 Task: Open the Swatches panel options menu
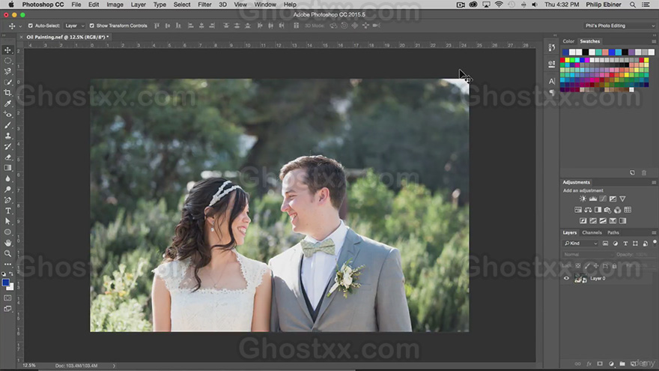(x=654, y=41)
